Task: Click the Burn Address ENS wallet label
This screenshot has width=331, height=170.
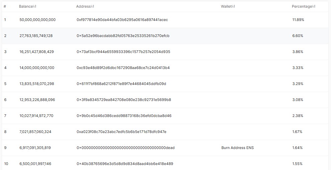Action: pyautogui.click(x=237, y=148)
